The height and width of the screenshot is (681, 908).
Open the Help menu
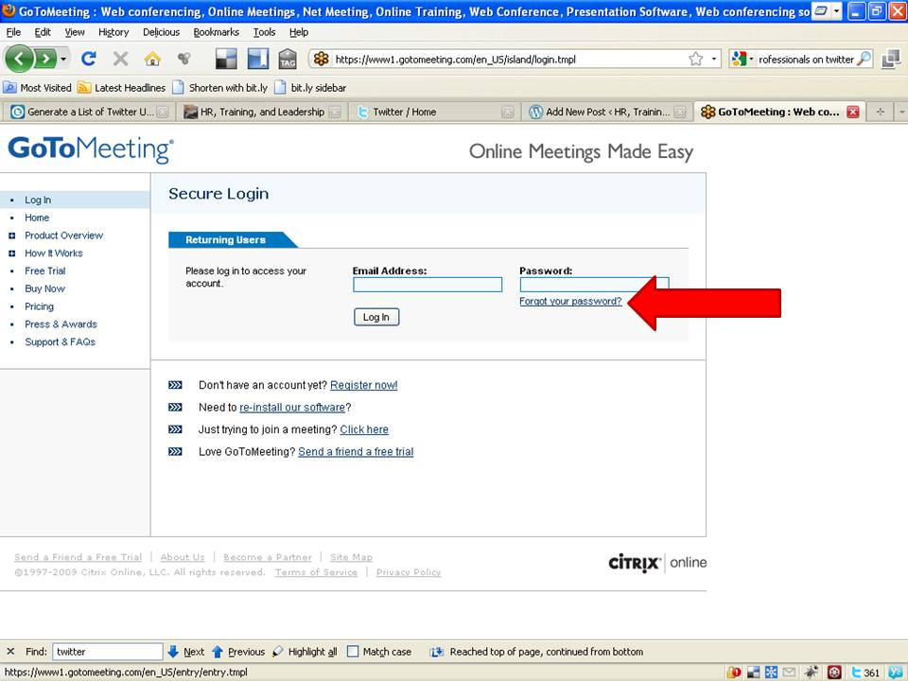(x=299, y=32)
